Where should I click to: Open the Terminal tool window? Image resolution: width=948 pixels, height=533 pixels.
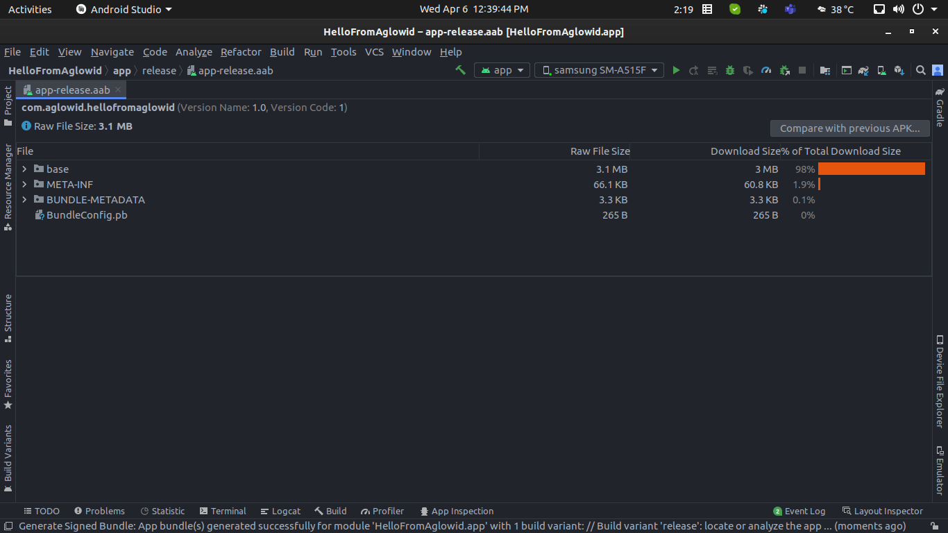click(x=223, y=511)
